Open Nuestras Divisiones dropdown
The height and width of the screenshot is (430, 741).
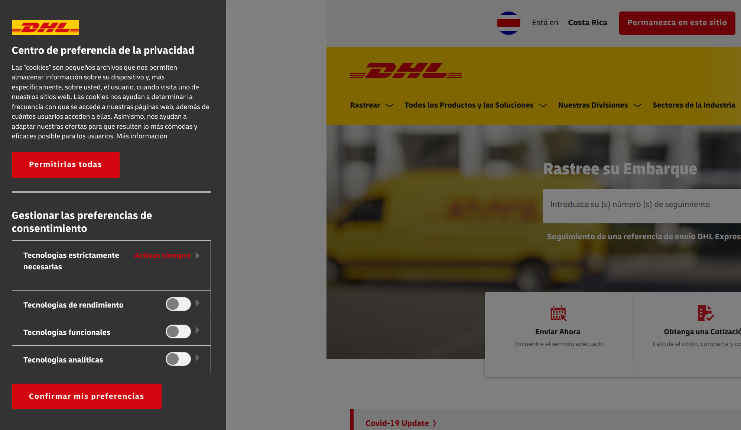(x=599, y=105)
